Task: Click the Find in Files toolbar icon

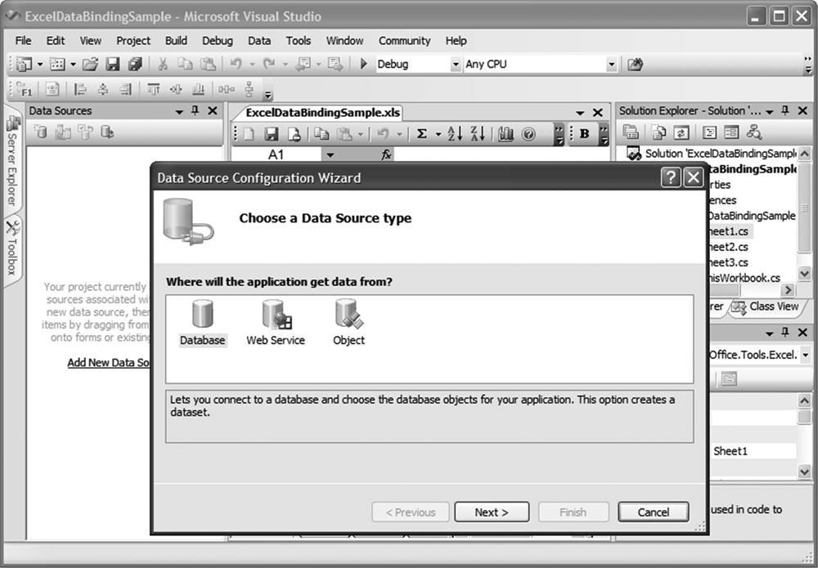Action: click(x=635, y=64)
